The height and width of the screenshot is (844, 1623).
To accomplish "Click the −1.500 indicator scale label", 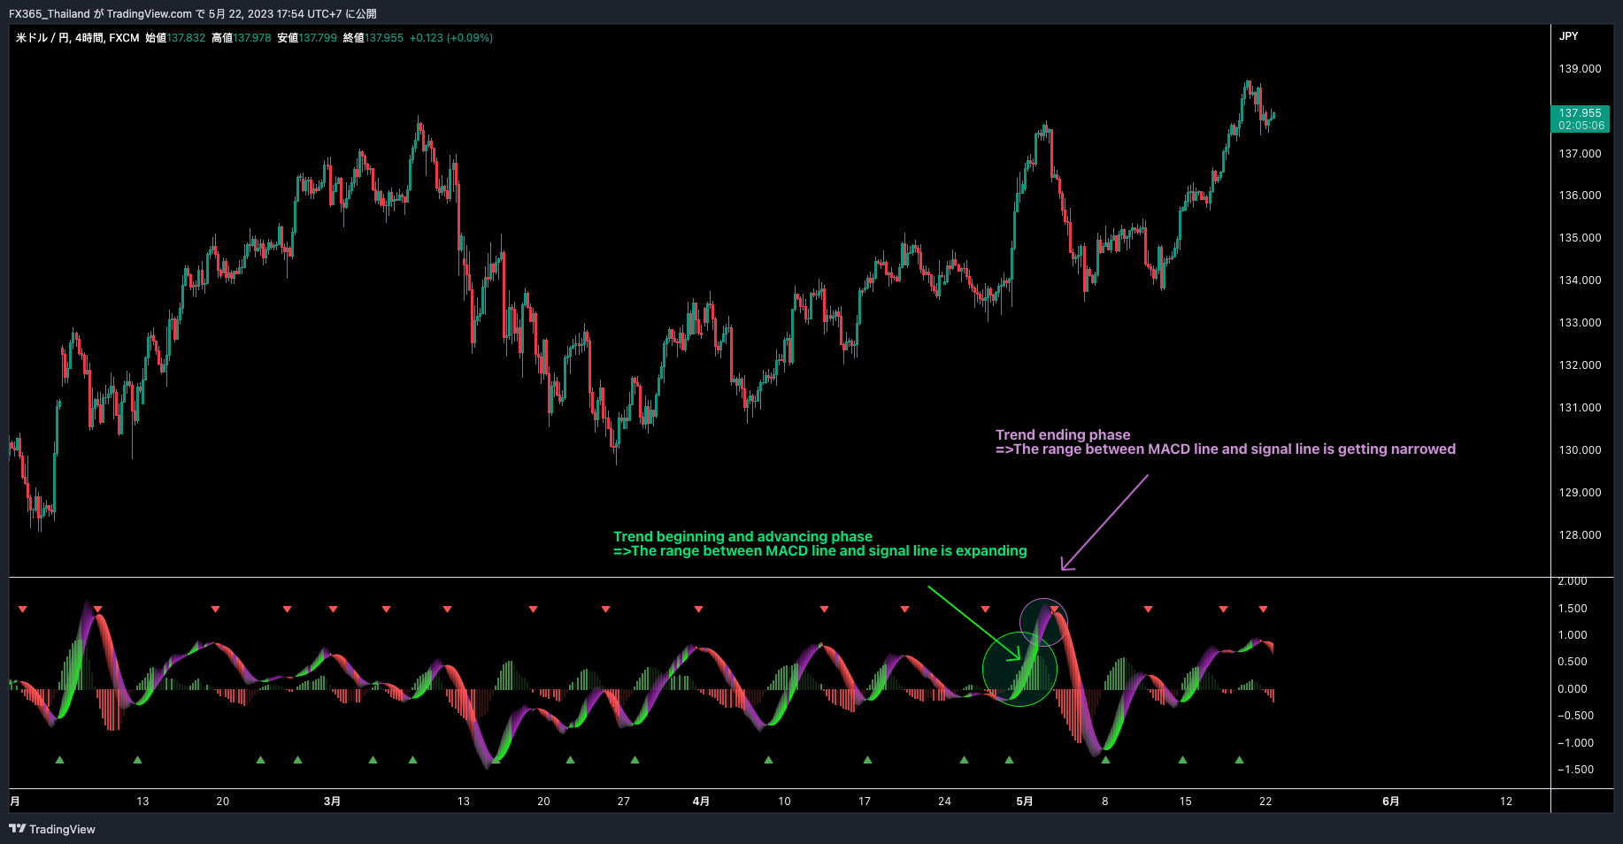I will point(1575,770).
